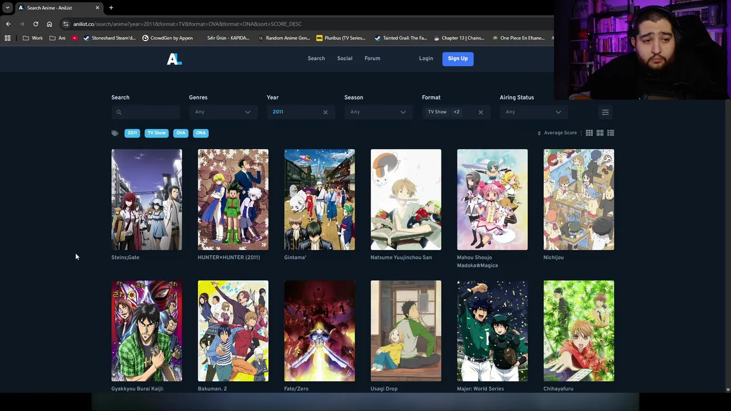Open the CrowdGen by Appen bookmark

(167, 38)
